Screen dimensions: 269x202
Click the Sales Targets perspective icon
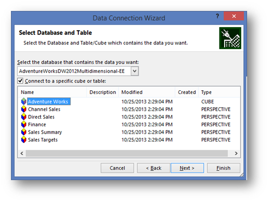pyautogui.click(x=24, y=140)
